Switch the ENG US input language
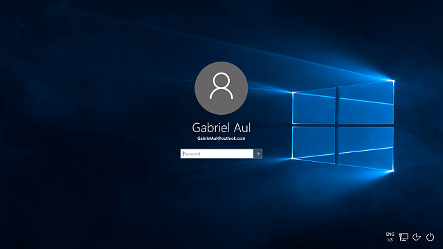 [x=390, y=237]
